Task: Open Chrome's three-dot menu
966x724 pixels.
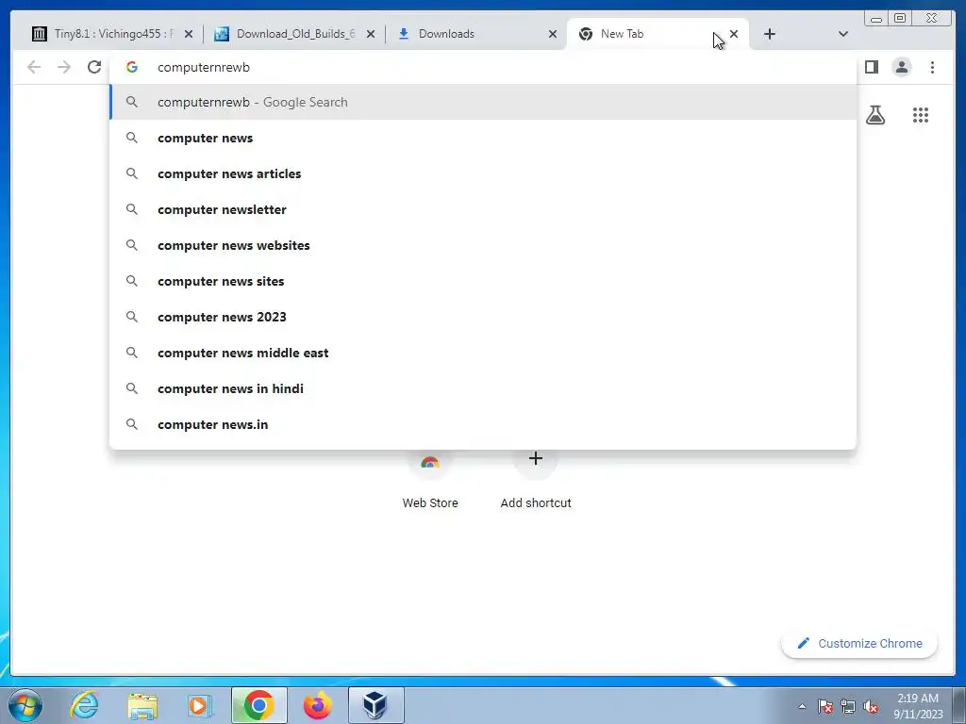Action: tap(932, 67)
